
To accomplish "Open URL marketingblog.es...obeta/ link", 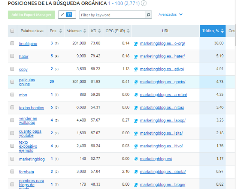I will pos(163,172).
